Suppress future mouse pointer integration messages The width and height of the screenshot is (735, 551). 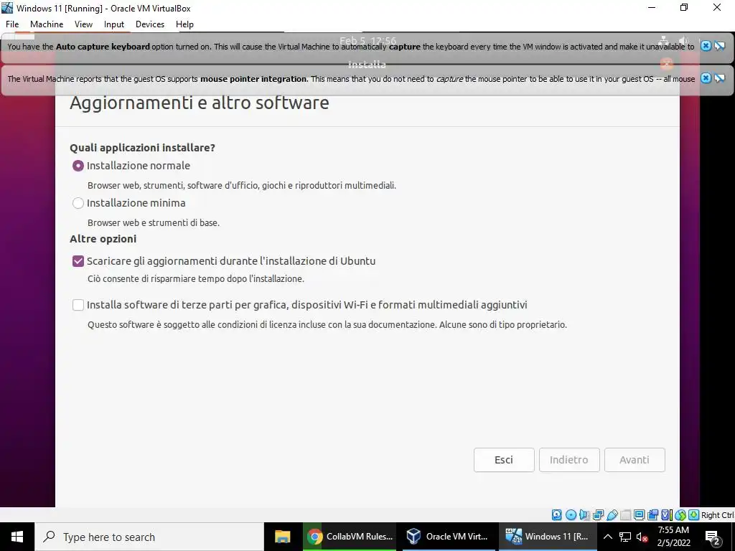pos(720,77)
